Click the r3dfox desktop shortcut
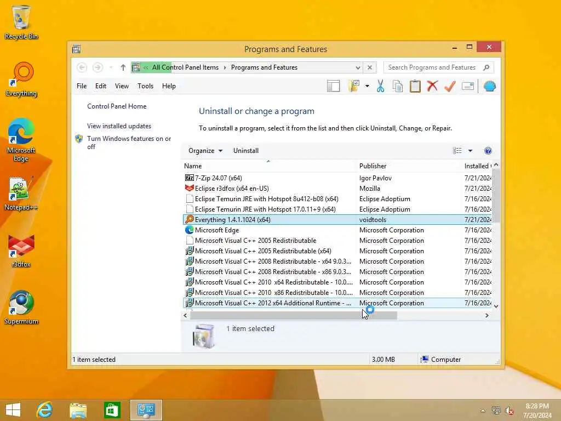Screen dimensions: 561x421 [x=21, y=251]
